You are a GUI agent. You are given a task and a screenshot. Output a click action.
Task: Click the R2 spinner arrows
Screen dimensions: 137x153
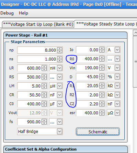[102, 95]
